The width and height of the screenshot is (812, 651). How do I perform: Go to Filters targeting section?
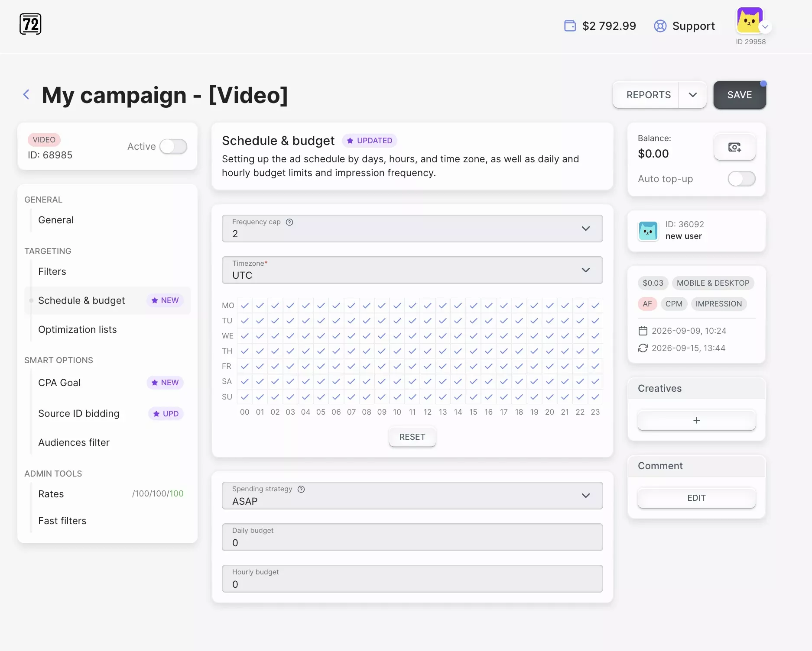tap(52, 271)
